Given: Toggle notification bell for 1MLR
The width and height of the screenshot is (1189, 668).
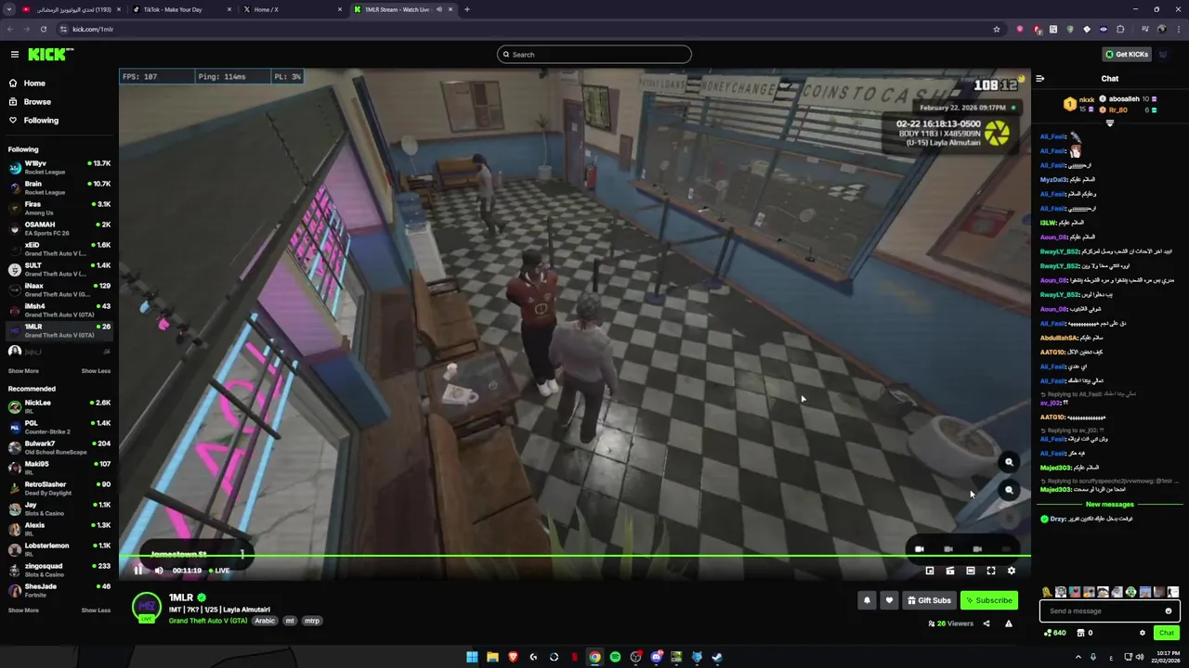Looking at the screenshot, I should 867,600.
